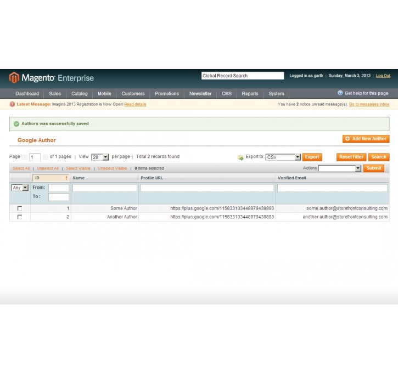The image size is (398, 373).
Task: Click the Select Visible link
Action: click(x=78, y=168)
